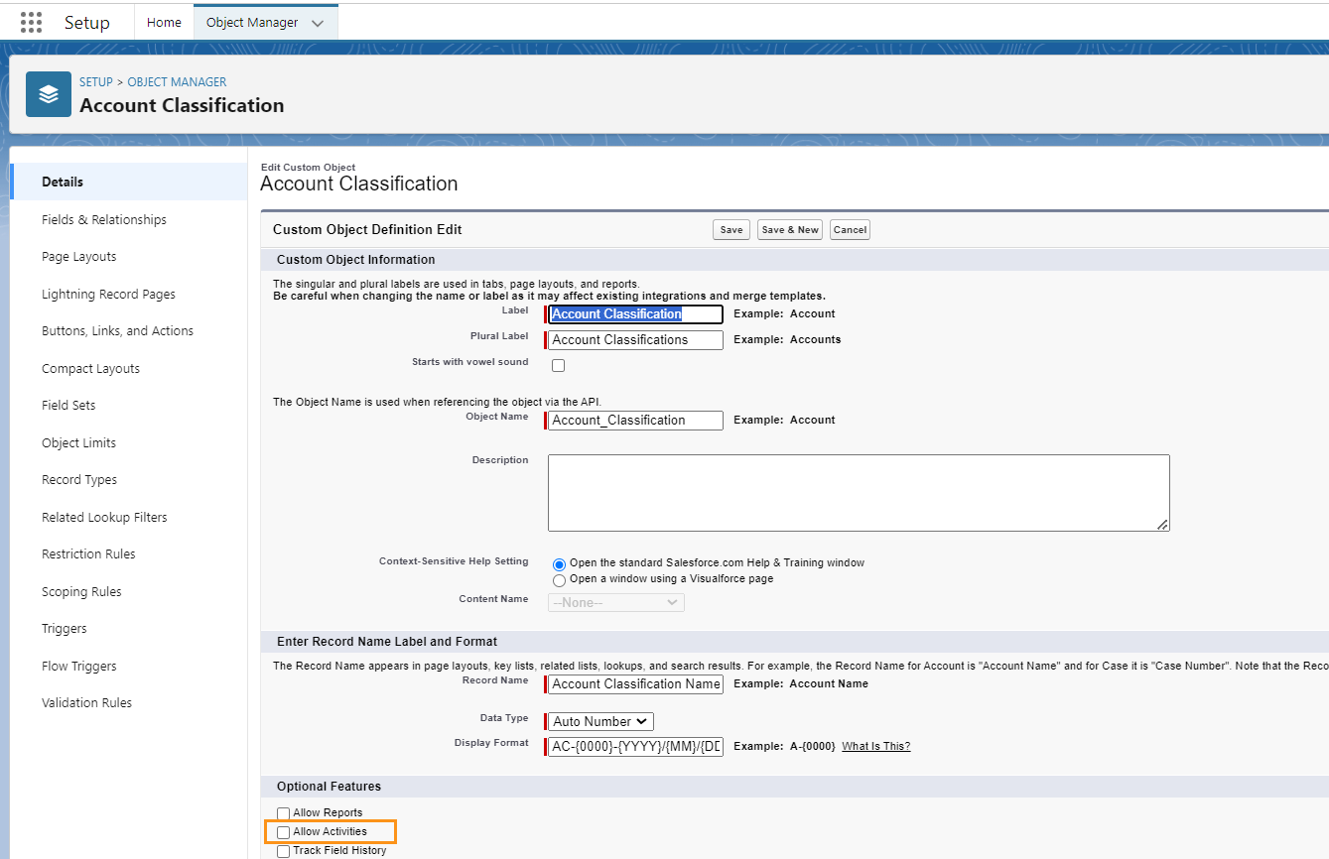Screen dimensions: 1329x859
Task: Enable the Track Field History checkbox
Action: pos(283,851)
